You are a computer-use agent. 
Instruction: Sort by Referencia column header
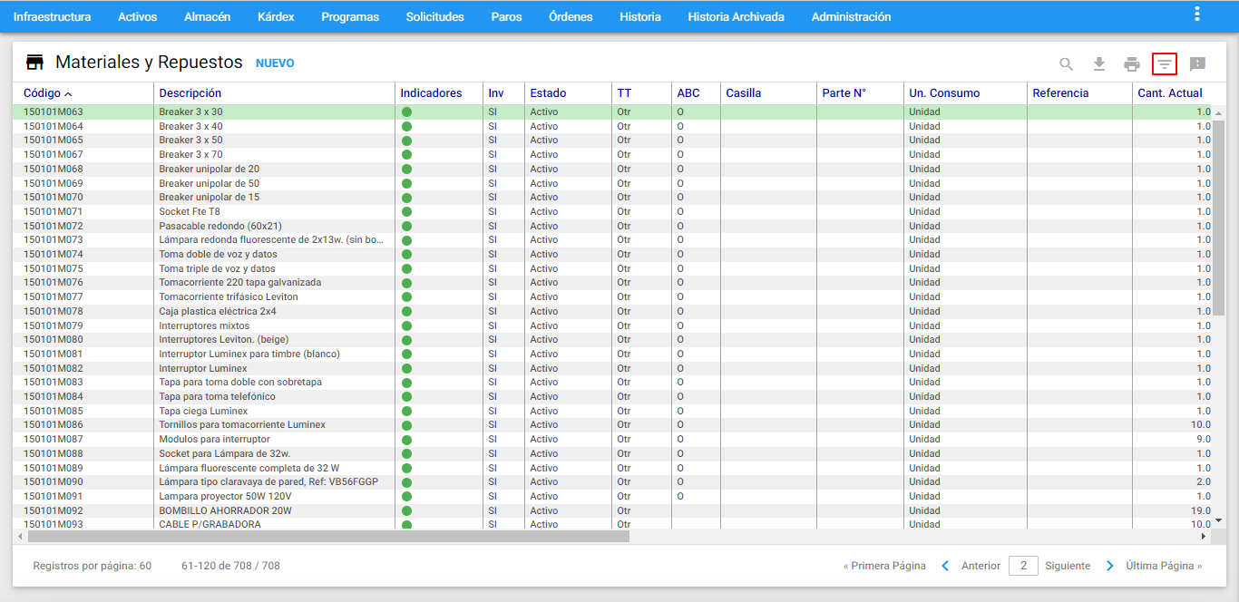coord(1060,92)
